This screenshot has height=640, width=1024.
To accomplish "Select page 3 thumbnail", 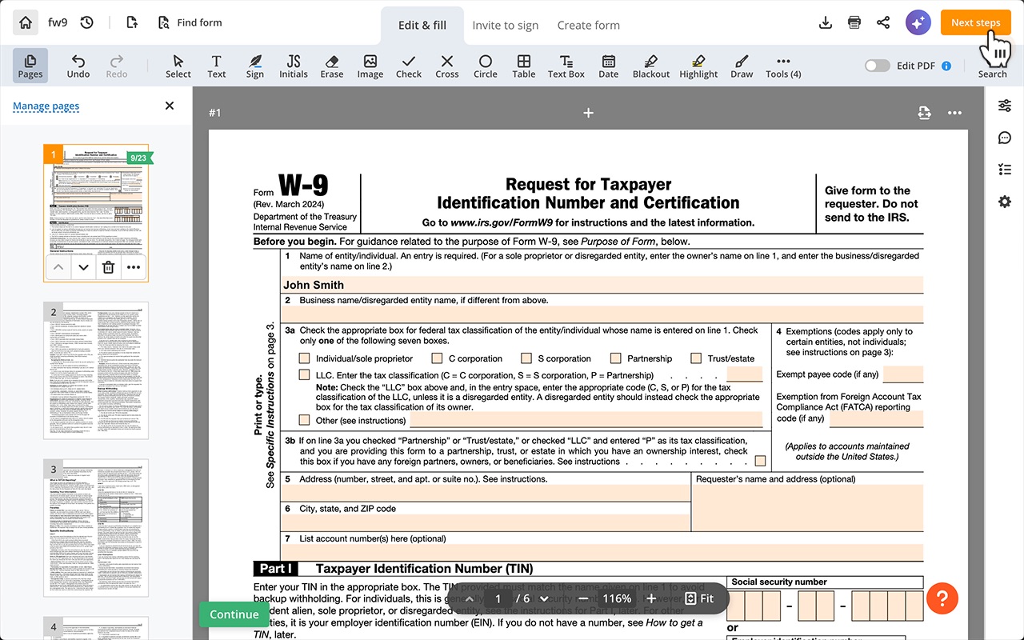I will (96, 528).
